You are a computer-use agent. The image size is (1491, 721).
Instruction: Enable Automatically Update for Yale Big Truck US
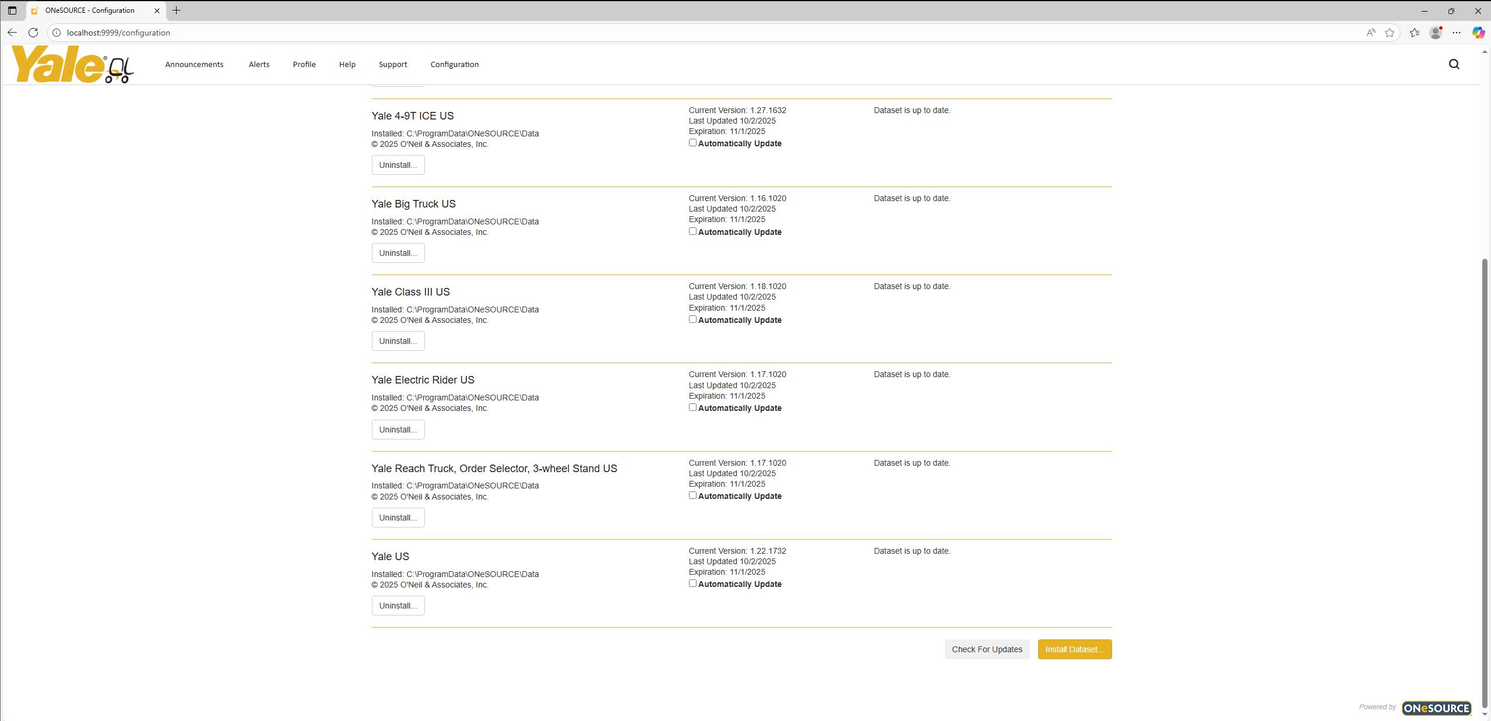(x=692, y=231)
